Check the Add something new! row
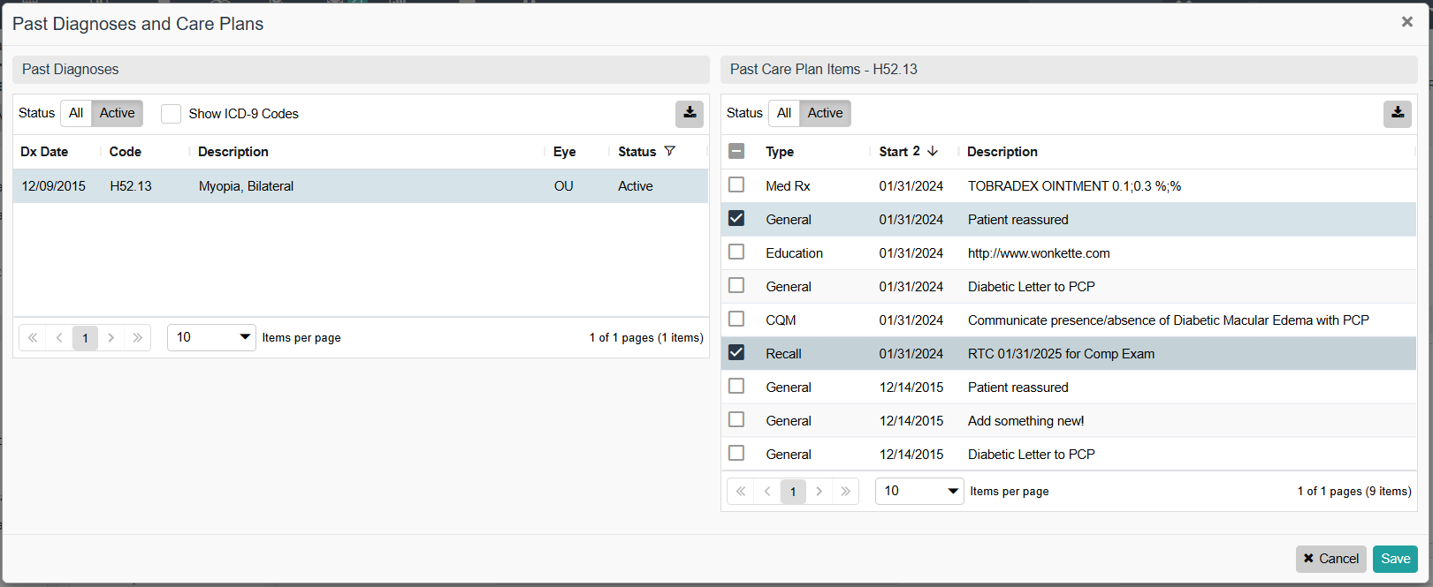The height and width of the screenshot is (587, 1433). tap(736, 419)
